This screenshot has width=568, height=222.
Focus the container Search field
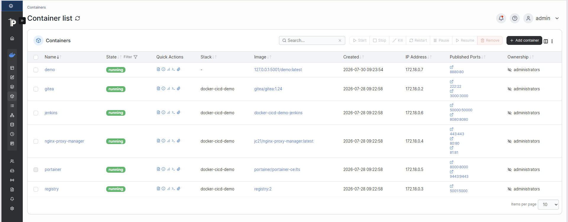pyautogui.click(x=312, y=40)
